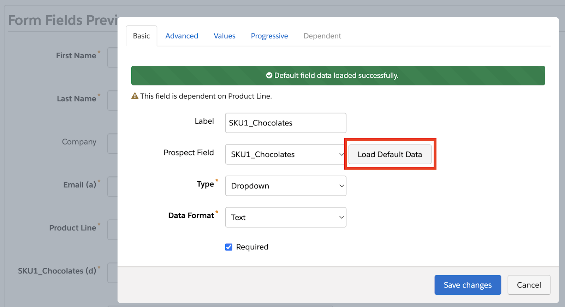This screenshot has width=565, height=307.
Task: Cancel the field dialog
Action: (x=529, y=285)
